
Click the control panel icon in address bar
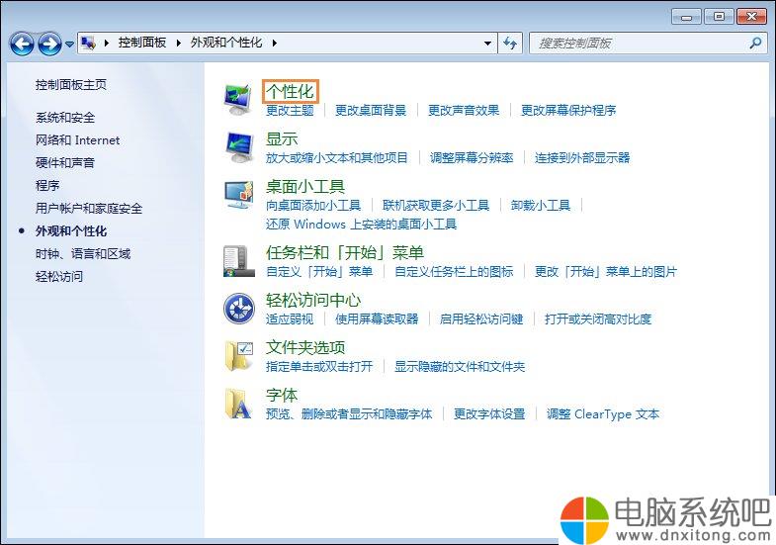click(x=88, y=44)
